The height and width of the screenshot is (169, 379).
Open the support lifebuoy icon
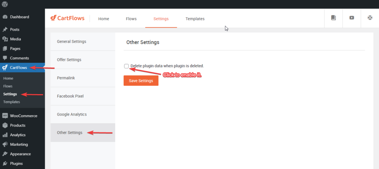click(x=370, y=18)
